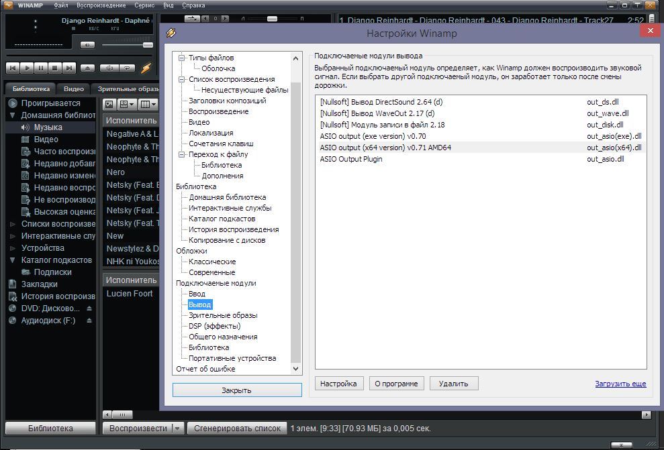
Task: Click the О программе button
Action: [396, 384]
